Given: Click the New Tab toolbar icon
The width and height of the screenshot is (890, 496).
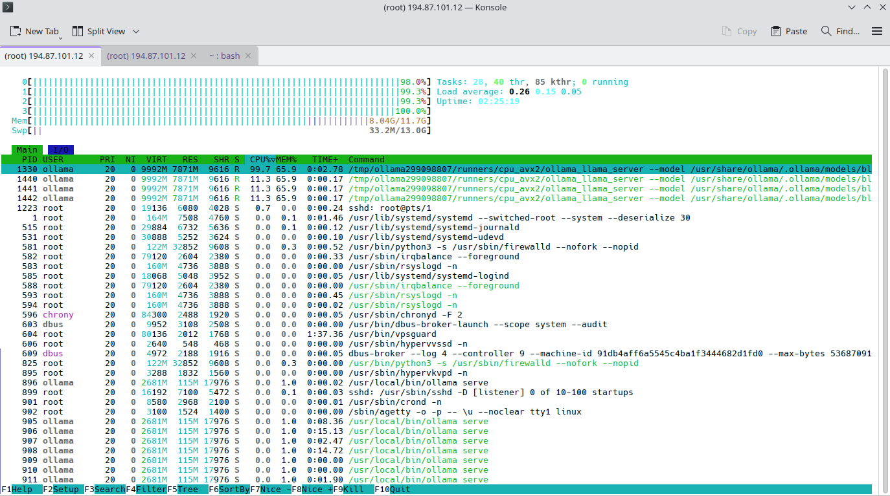Looking at the screenshot, I should (16, 31).
